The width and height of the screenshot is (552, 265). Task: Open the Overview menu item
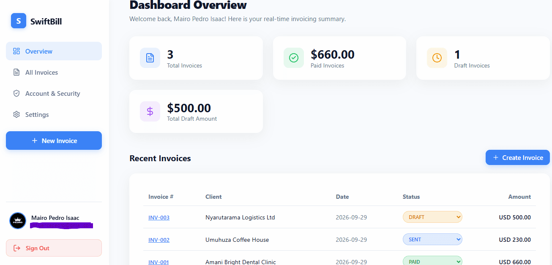(x=54, y=51)
